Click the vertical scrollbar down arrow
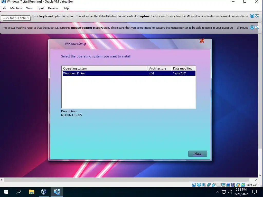 click(260, 175)
